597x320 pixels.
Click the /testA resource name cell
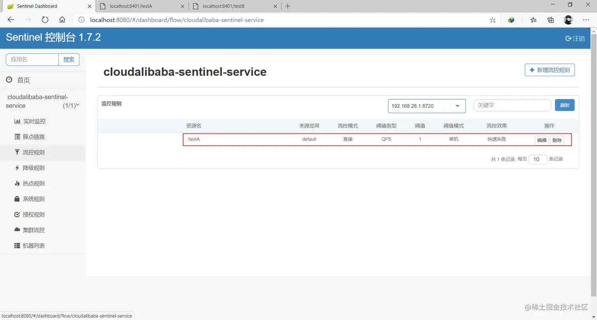point(194,139)
